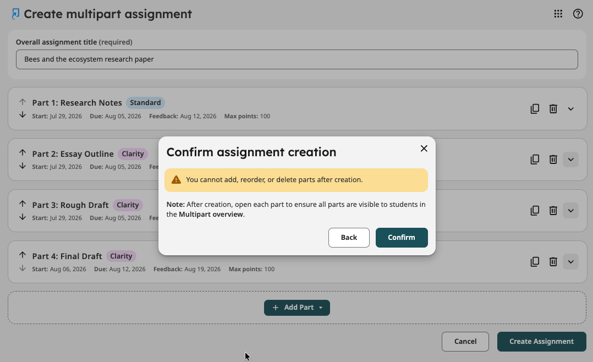Click the Part 3: Rough Draft heading
The image size is (593, 362).
click(70, 205)
